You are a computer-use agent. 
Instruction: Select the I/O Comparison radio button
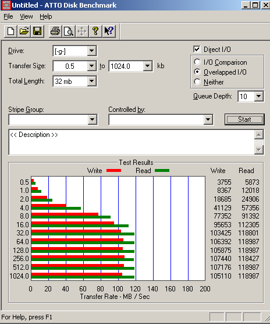click(x=197, y=62)
